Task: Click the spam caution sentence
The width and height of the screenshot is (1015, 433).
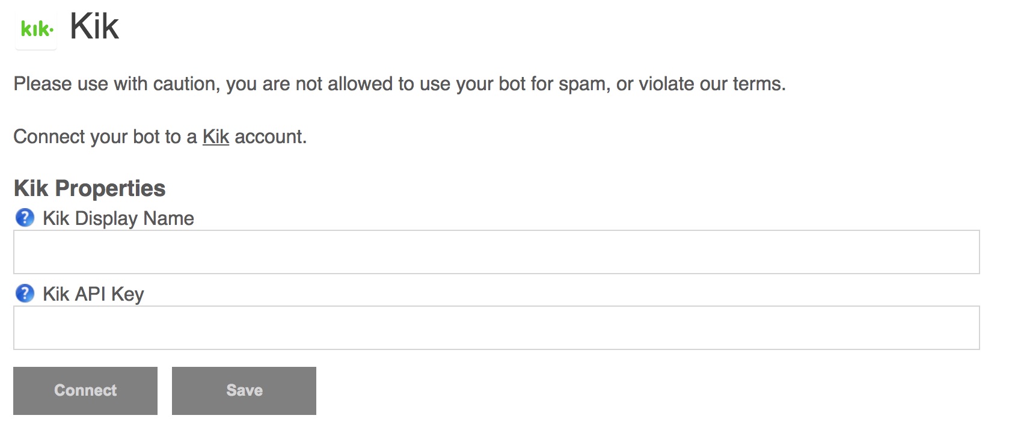Action: (x=400, y=84)
